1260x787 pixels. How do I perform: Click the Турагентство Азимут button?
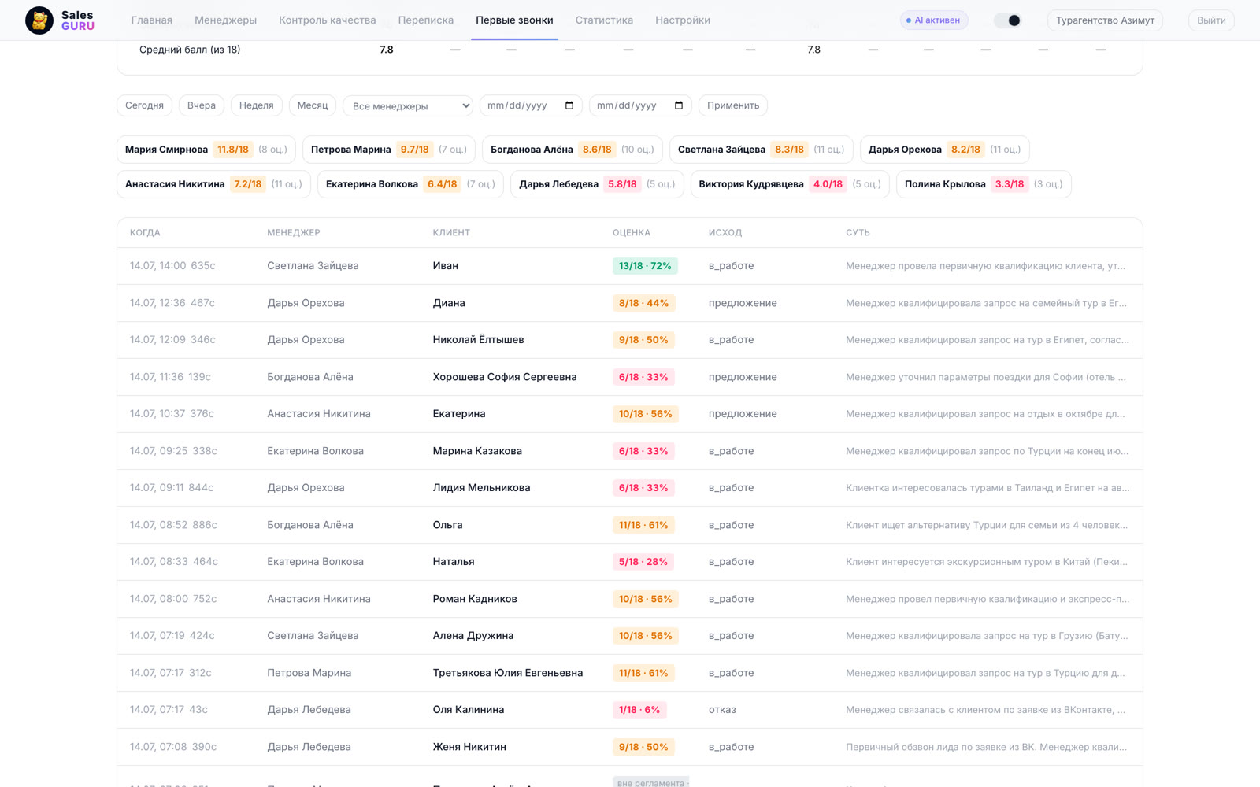(x=1105, y=20)
